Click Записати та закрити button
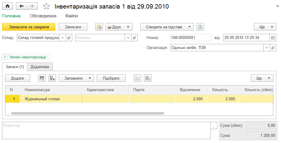The image size is (281, 143). coord(29,27)
